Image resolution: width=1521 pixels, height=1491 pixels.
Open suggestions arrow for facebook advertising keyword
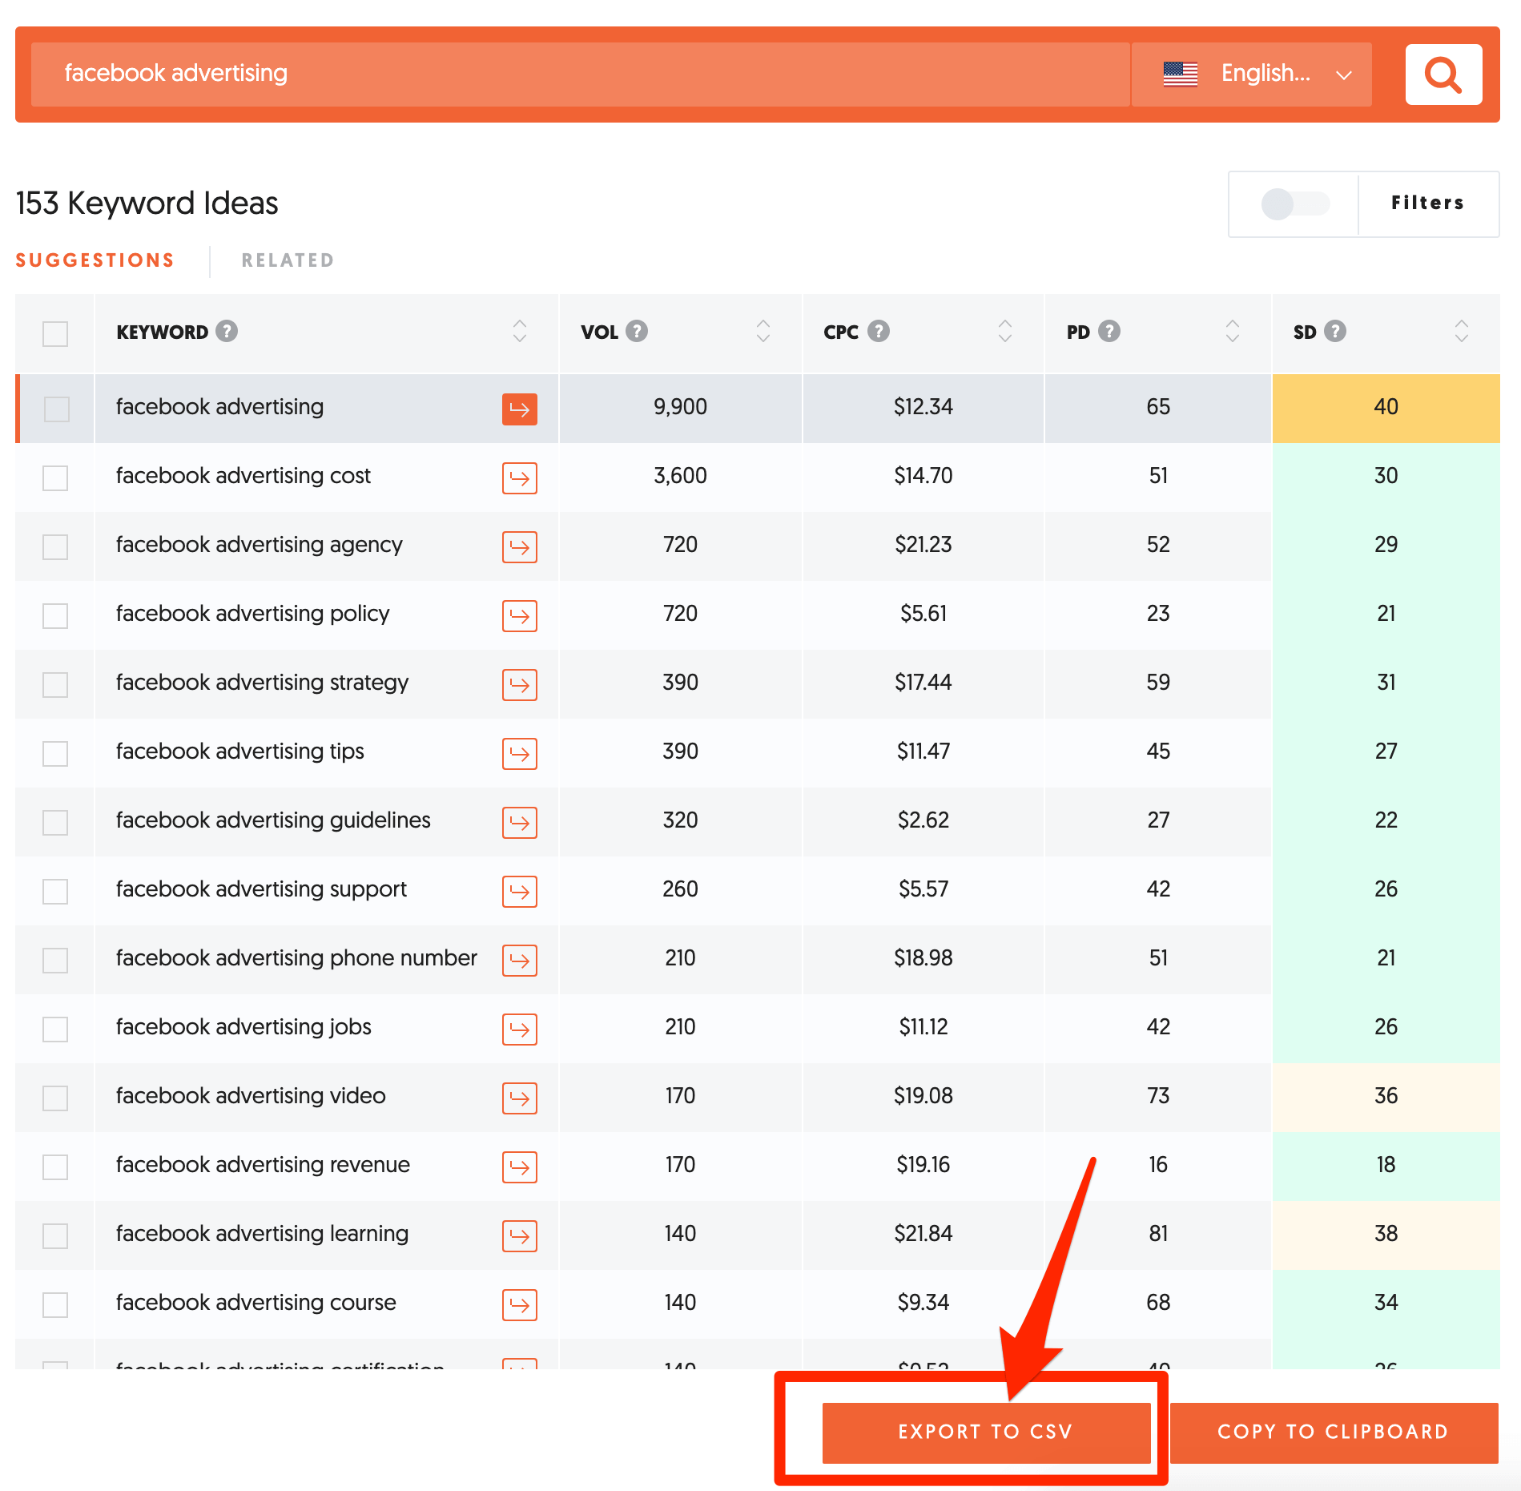pos(519,409)
